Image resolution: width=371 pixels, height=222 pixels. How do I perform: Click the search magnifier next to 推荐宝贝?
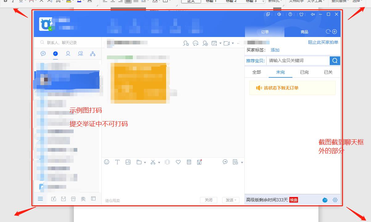tap(335, 60)
